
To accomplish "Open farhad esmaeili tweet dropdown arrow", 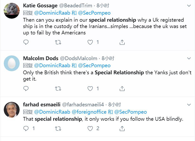I will point(189,105).
